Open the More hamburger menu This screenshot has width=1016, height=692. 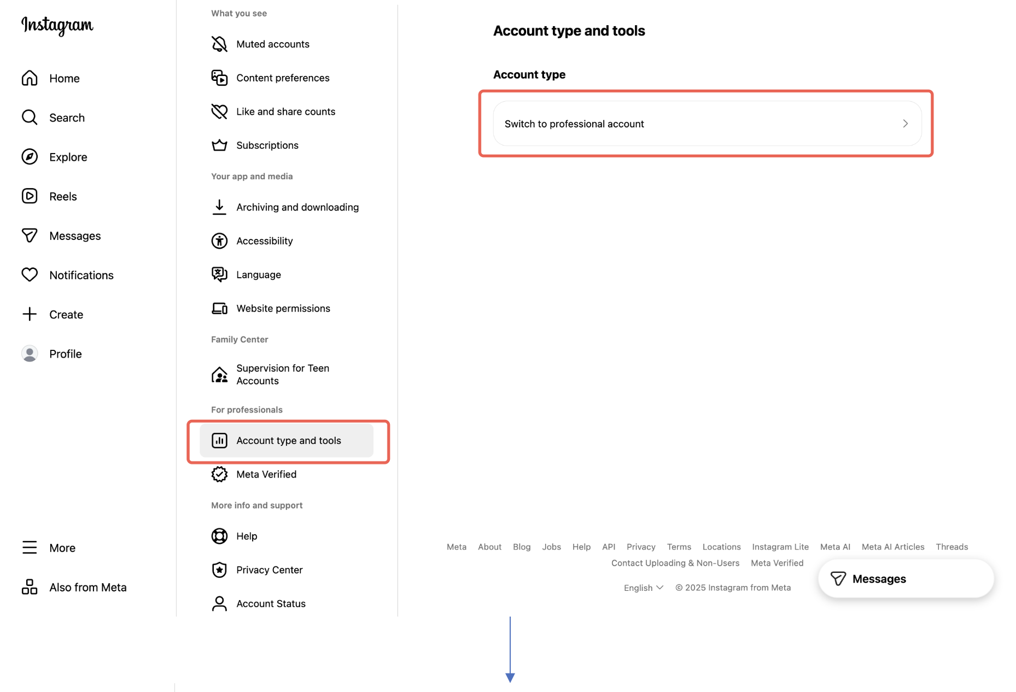click(29, 547)
